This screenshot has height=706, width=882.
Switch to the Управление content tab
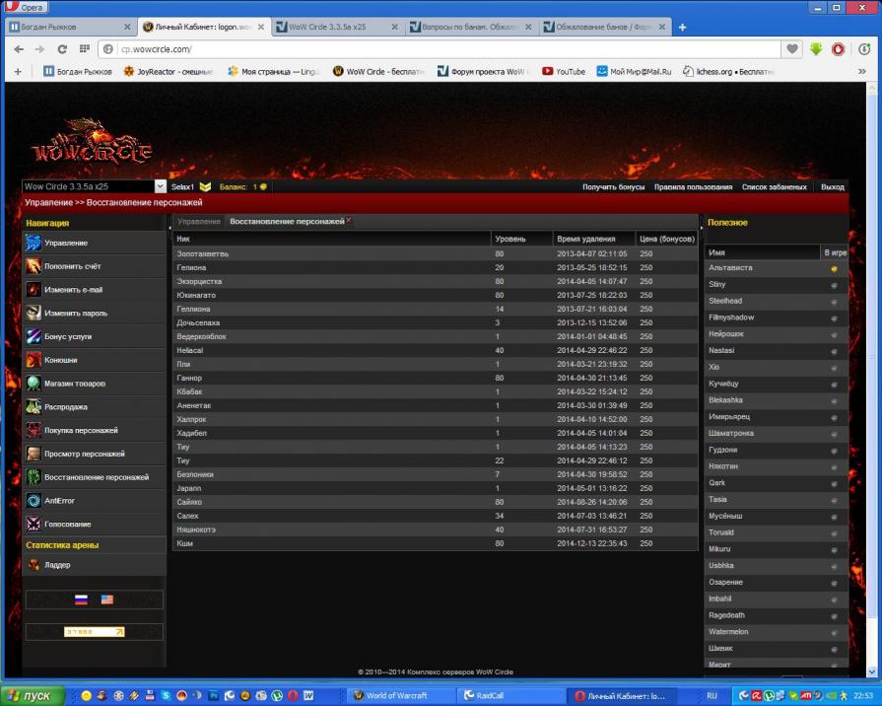tap(199, 222)
